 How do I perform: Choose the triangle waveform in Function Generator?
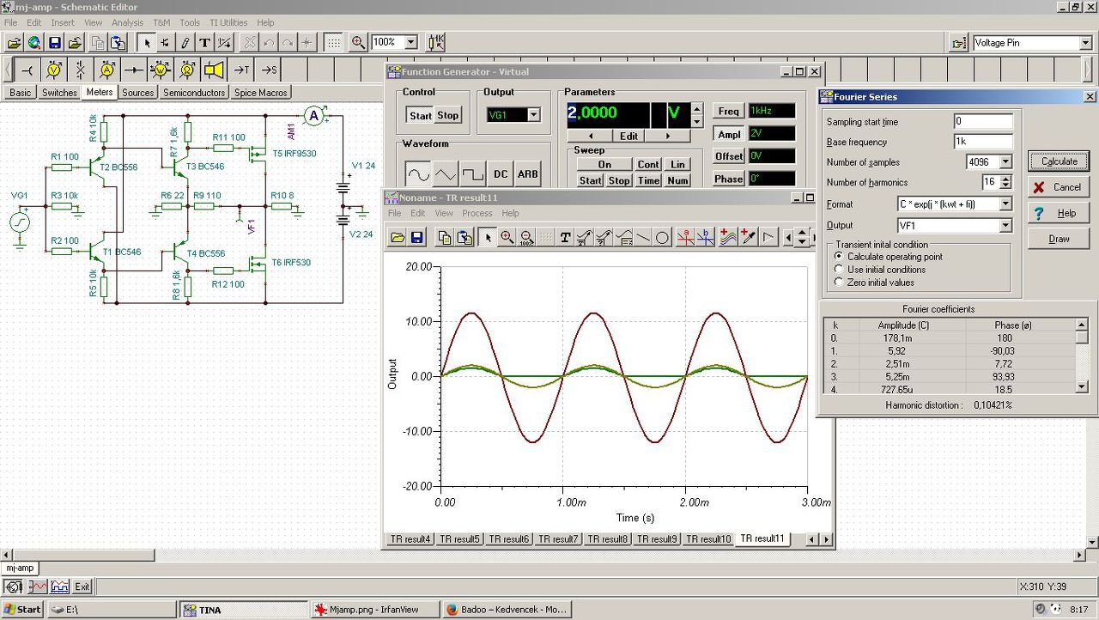445,174
